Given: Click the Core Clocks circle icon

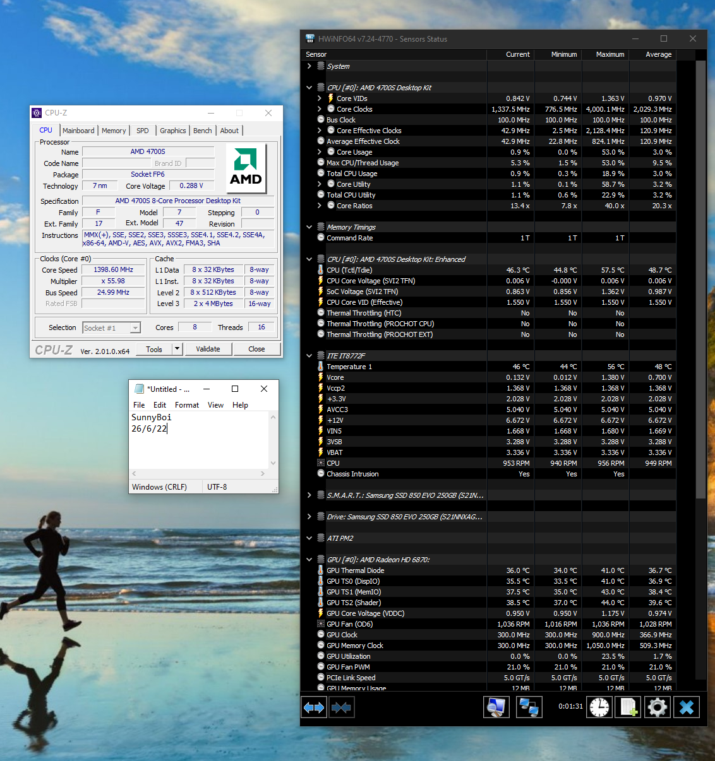Looking at the screenshot, I should pyautogui.click(x=330, y=109).
